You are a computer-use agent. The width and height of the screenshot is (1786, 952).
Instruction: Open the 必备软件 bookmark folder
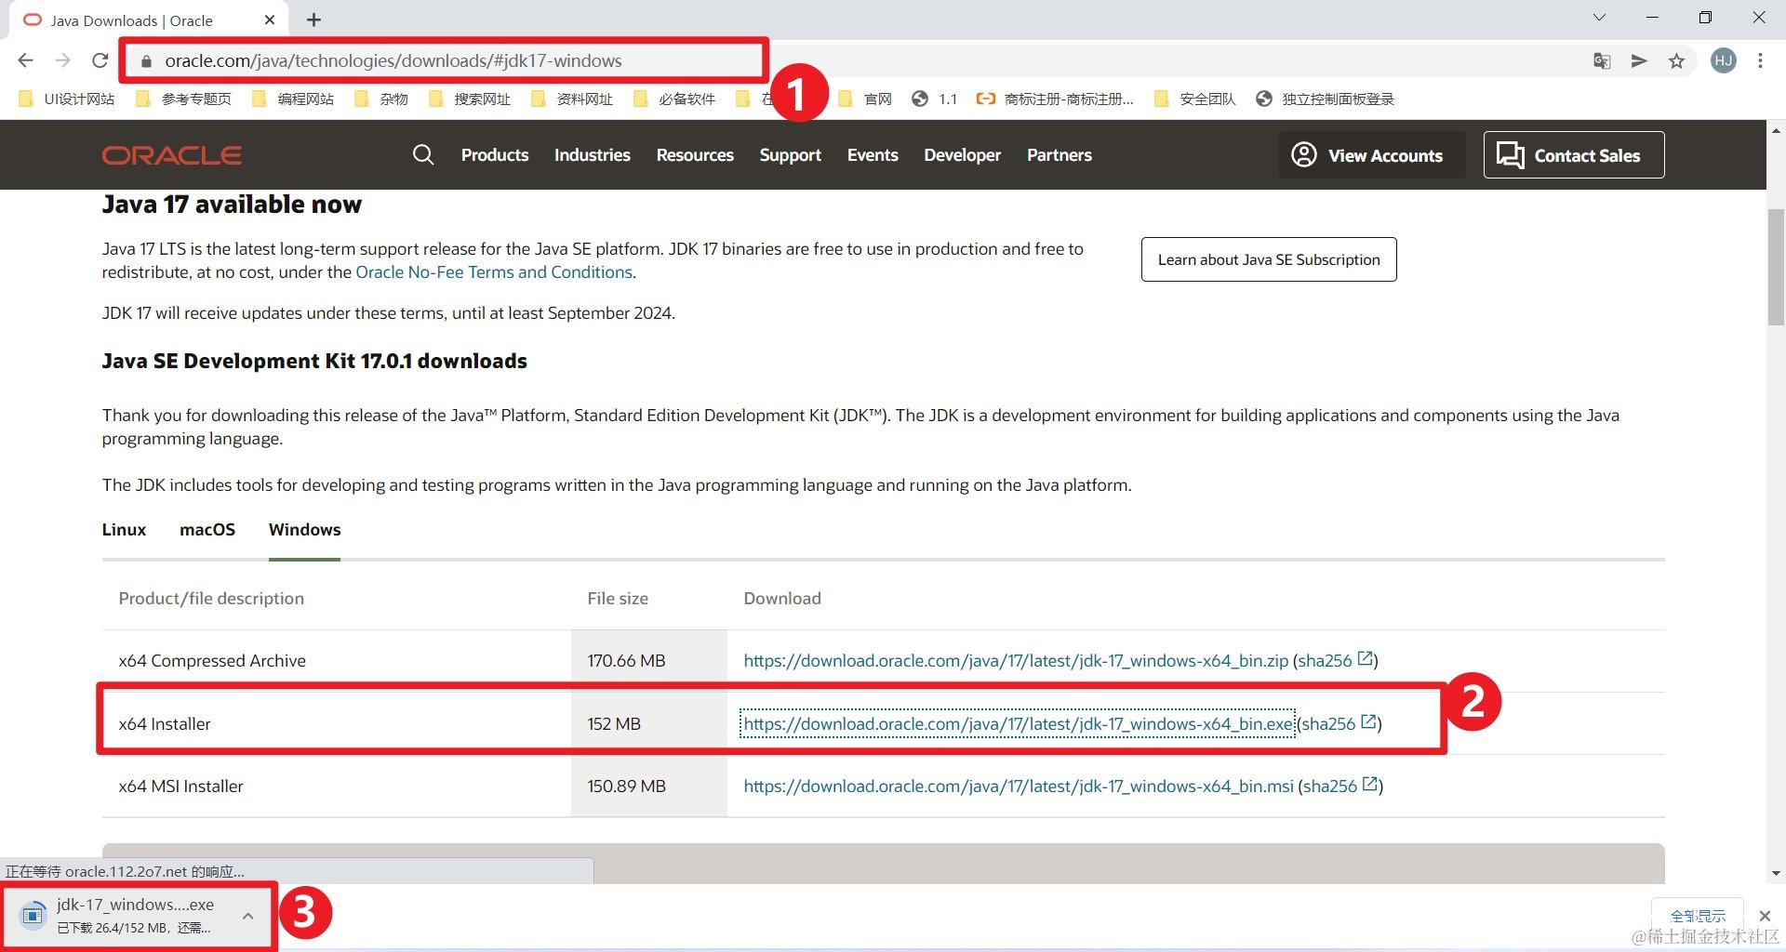[674, 99]
